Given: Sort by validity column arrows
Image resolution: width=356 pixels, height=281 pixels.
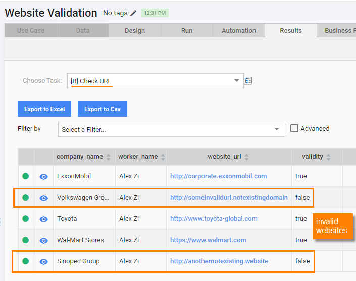Looking at the screenshot, I should (x=328, y=157).
